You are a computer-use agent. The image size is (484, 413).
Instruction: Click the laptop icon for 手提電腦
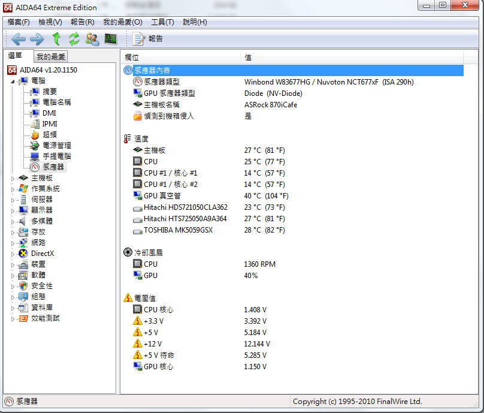coord(35,156)
